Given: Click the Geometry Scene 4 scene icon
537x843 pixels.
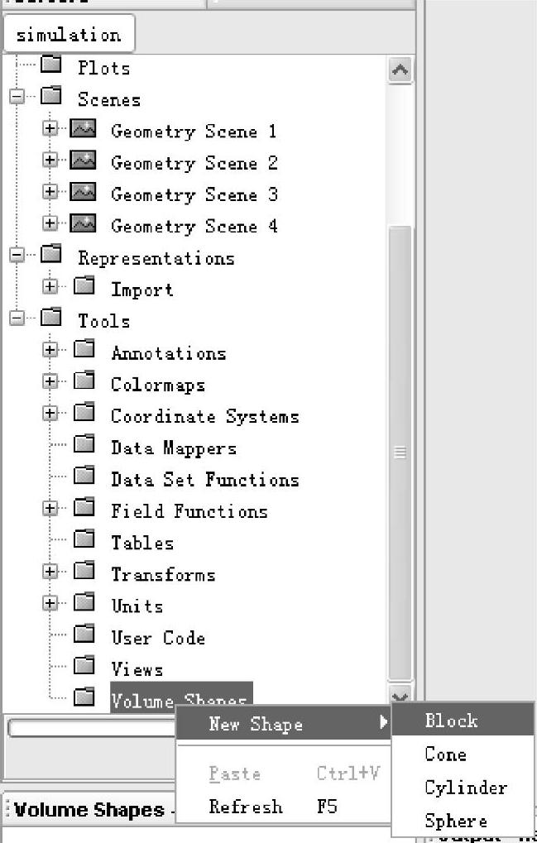Looking at the screenshot, I should pos(83,224).
